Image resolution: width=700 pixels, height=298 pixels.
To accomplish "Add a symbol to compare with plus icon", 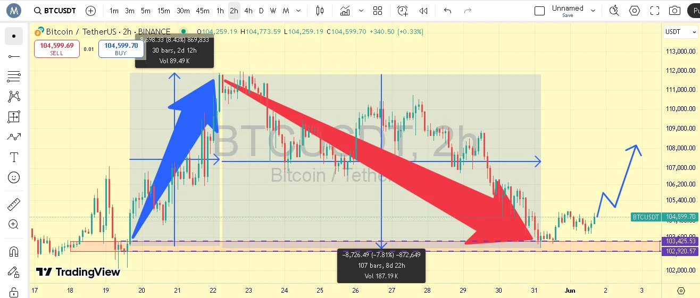I will click(91, 11).
